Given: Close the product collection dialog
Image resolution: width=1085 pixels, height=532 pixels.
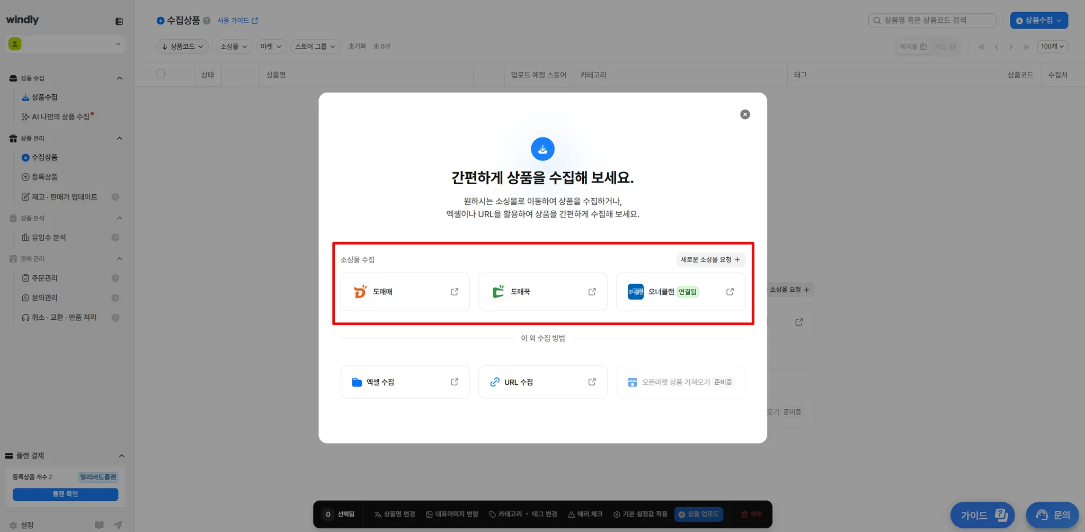Looking at the screenshot, I should pos(745,114).
